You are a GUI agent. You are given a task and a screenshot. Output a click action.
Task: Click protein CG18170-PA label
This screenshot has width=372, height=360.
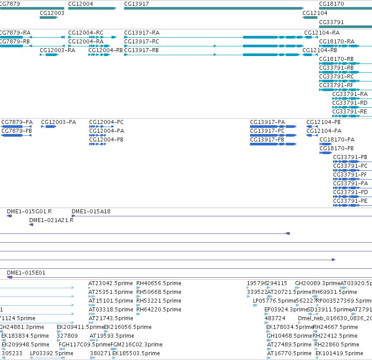337,140
